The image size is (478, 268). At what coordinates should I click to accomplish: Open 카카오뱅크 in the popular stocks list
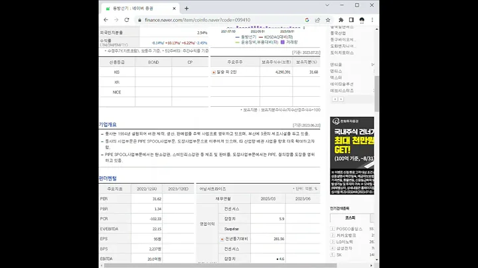346,235
